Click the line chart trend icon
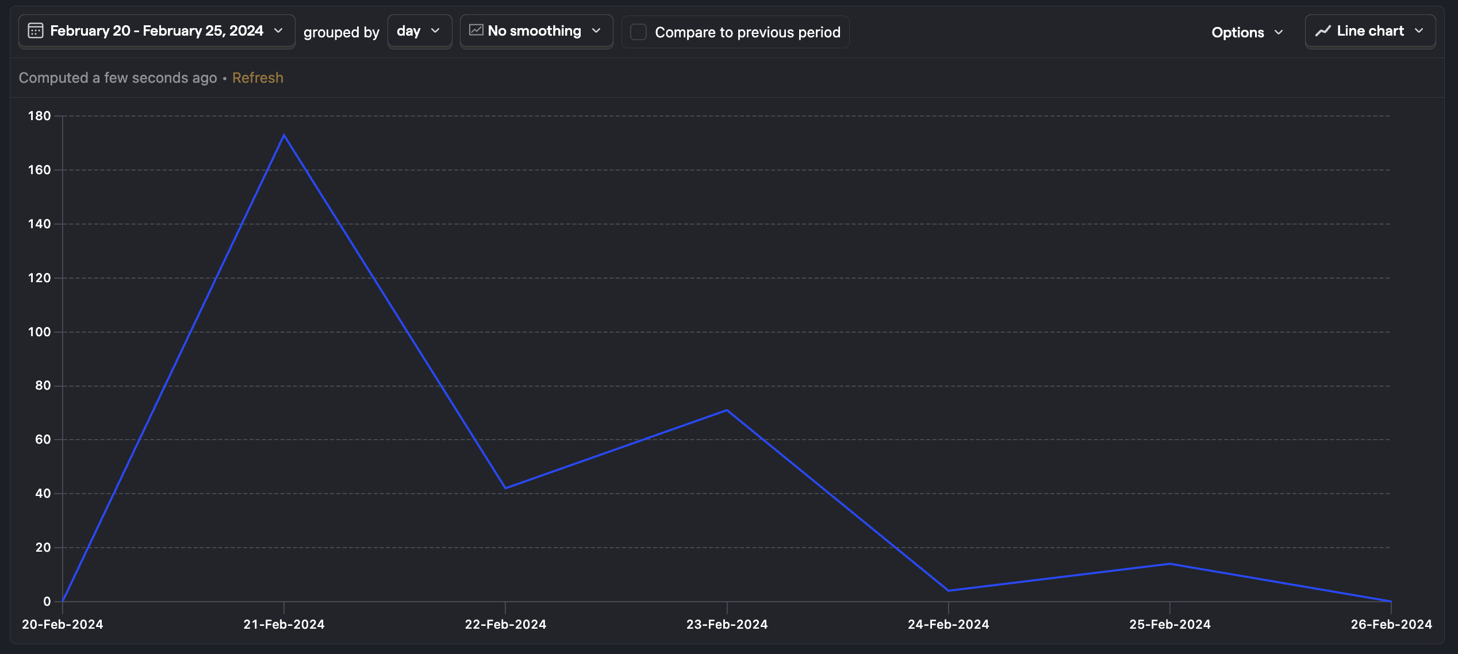Image resolution: width=1458 pixels, height=654 pixels. [x=1323, y=31]
